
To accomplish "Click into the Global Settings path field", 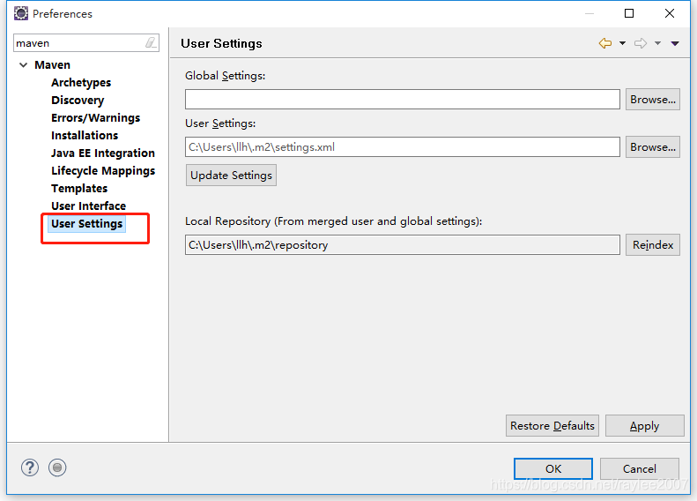I will [403, 99].
